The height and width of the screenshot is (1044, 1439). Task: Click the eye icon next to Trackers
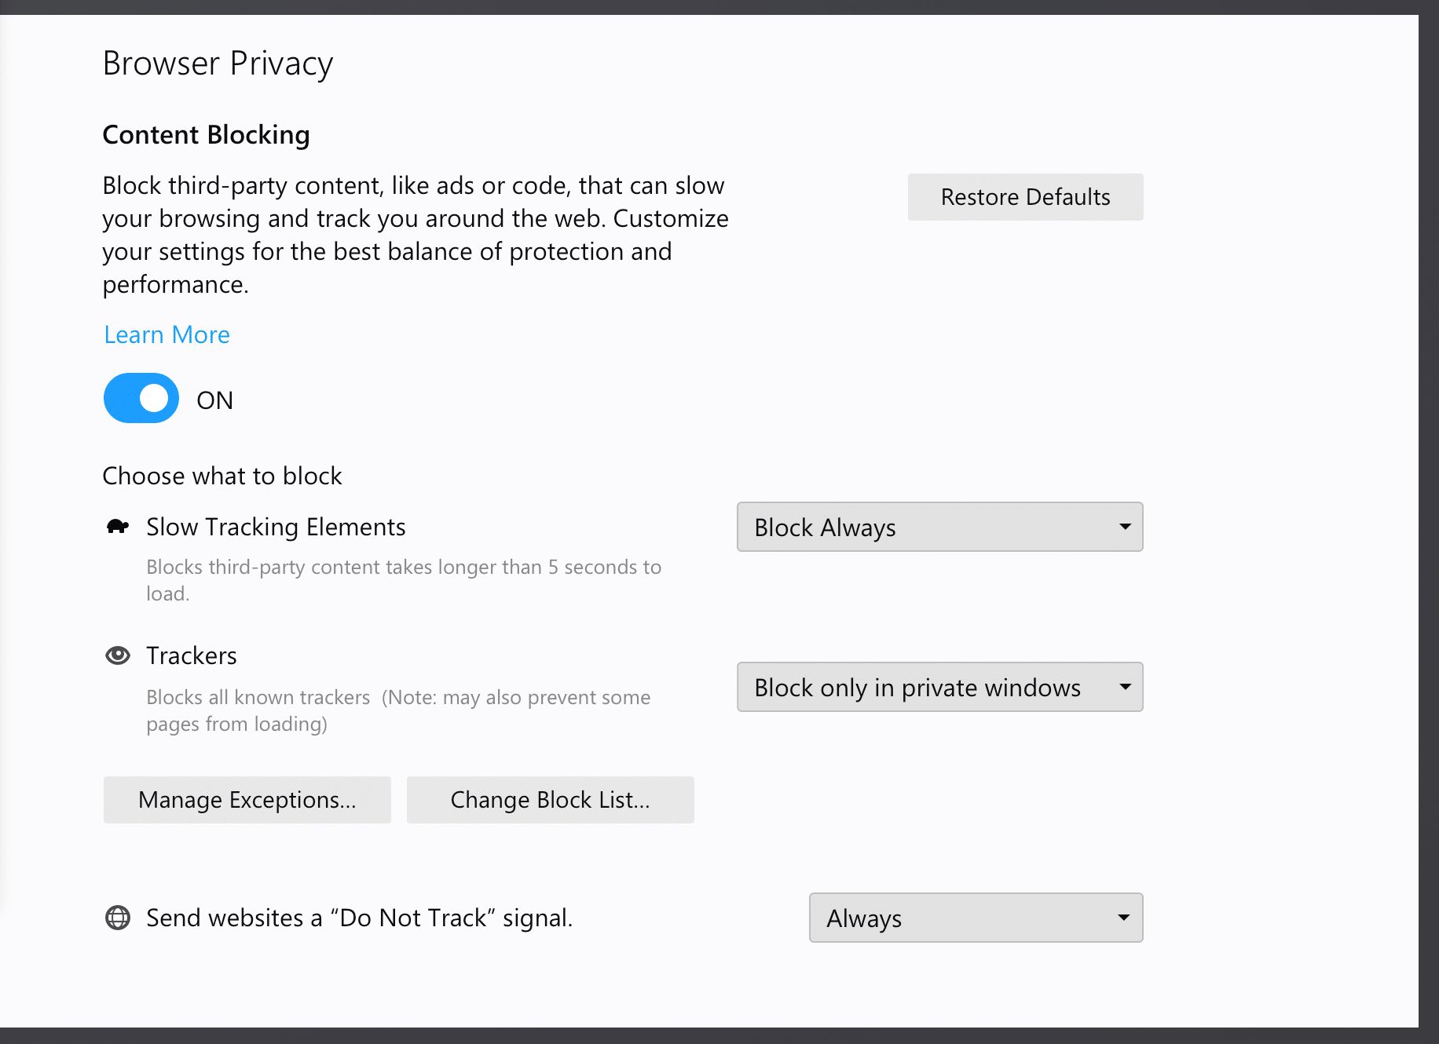pos(118,655)
